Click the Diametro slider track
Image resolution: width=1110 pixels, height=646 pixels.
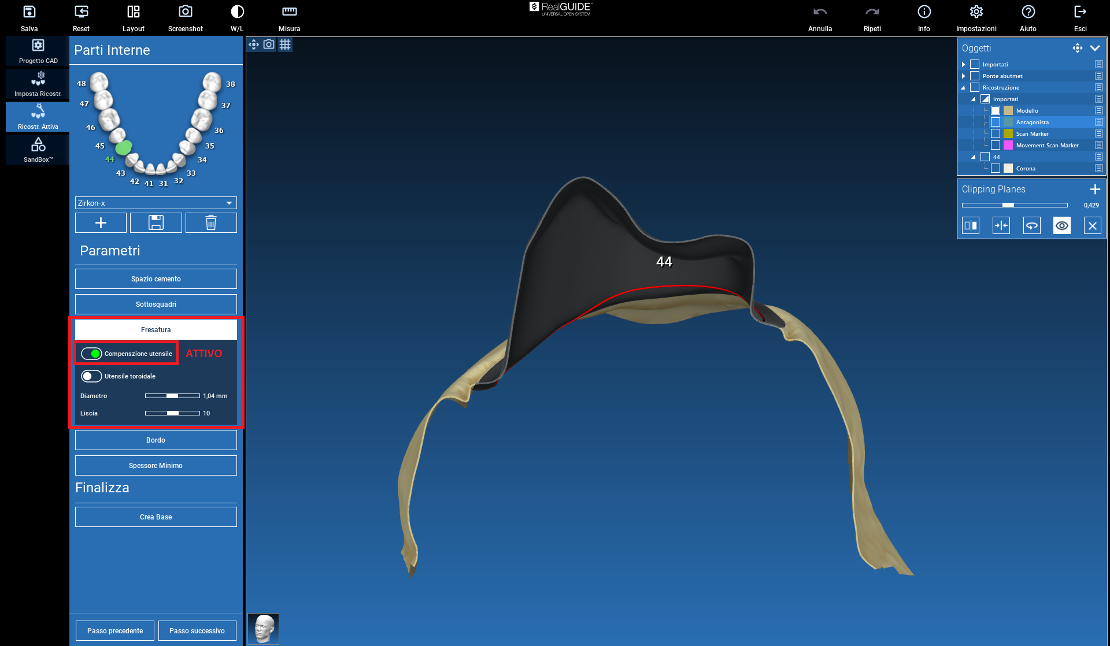tap(172, 396)
